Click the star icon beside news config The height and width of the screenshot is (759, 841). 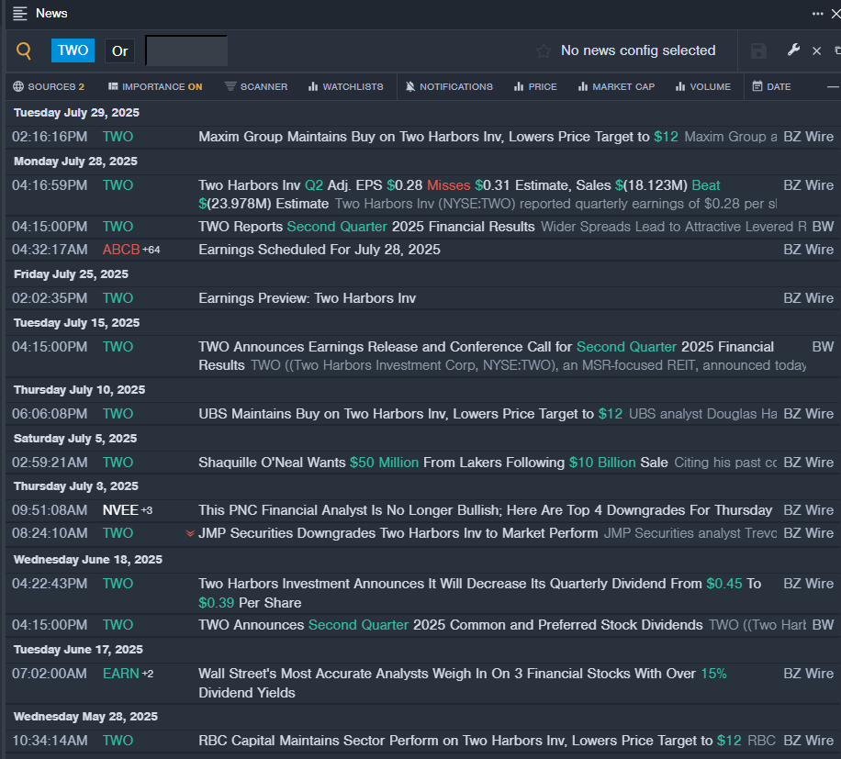(x=544, y=50)
